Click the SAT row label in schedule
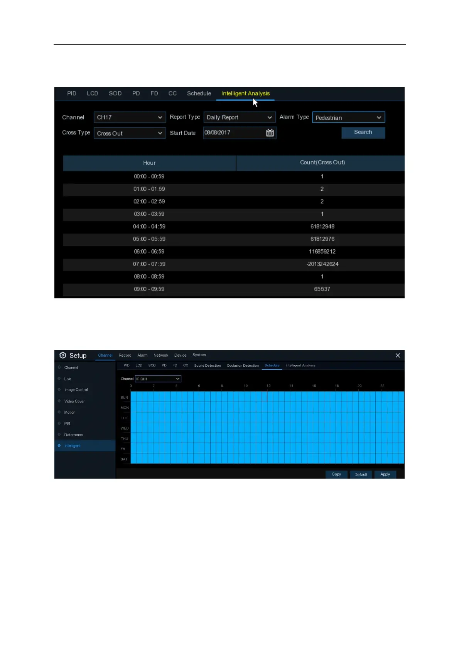 [124, 459]
